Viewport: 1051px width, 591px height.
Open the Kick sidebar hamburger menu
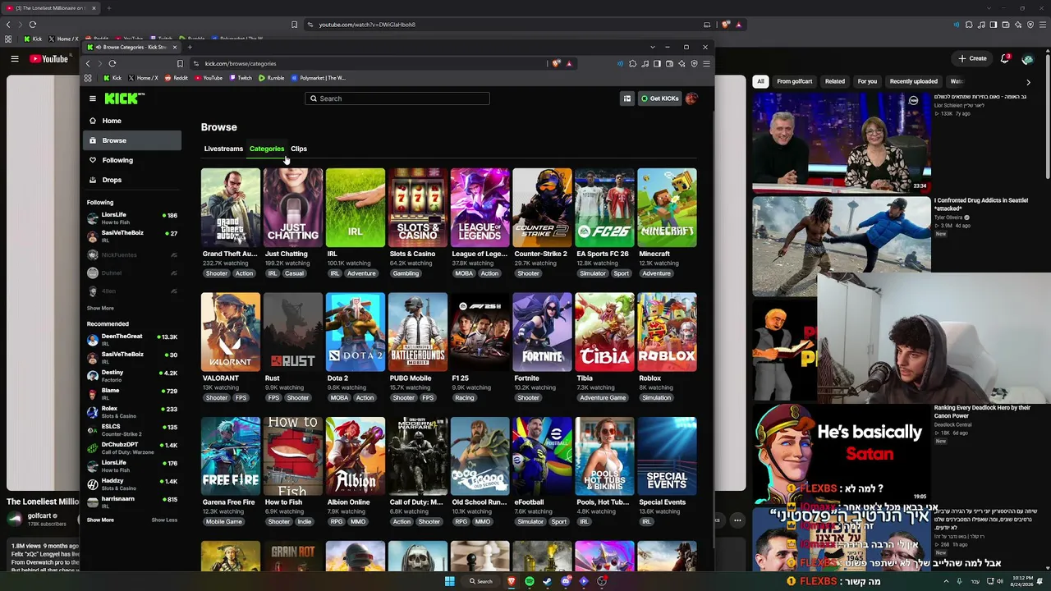[93, 98]
